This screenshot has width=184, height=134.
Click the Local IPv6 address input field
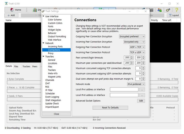(x=124, y=95)
